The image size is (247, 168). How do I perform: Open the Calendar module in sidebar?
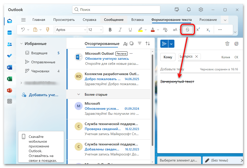pos(10,33)
